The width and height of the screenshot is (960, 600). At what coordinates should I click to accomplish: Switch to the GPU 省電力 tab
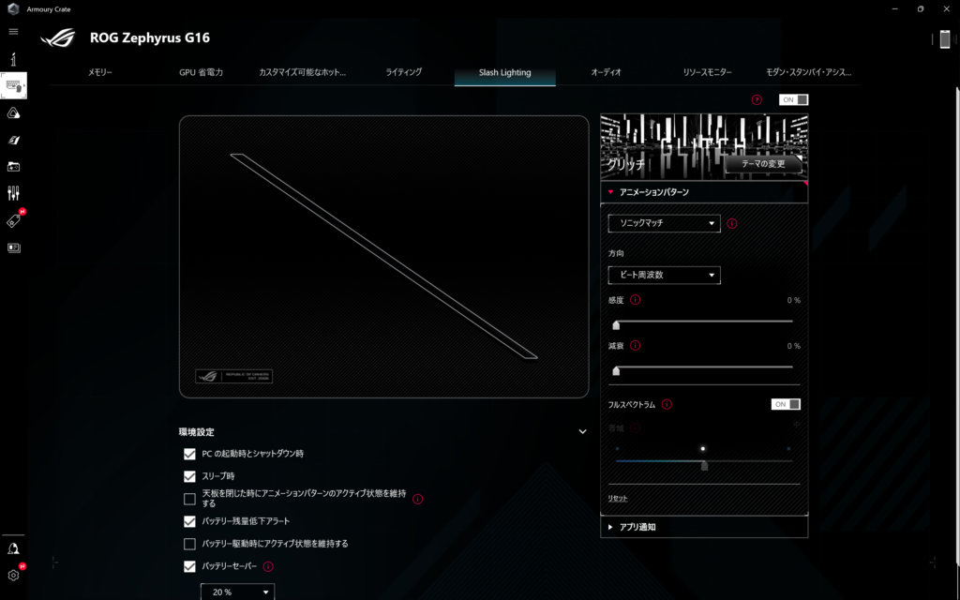click(201, 72)
